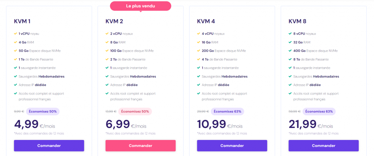Click KVM 2 'Adresse IP dédiée' checkmark
This screenshot has width=374, height=156.
(107, 85)
